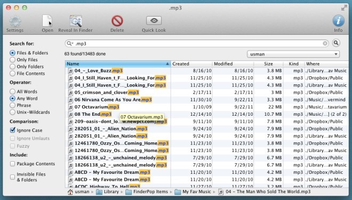Click the red Delete icon
The height and width of the screenshot is (200, 352).
tap(117, 21)
